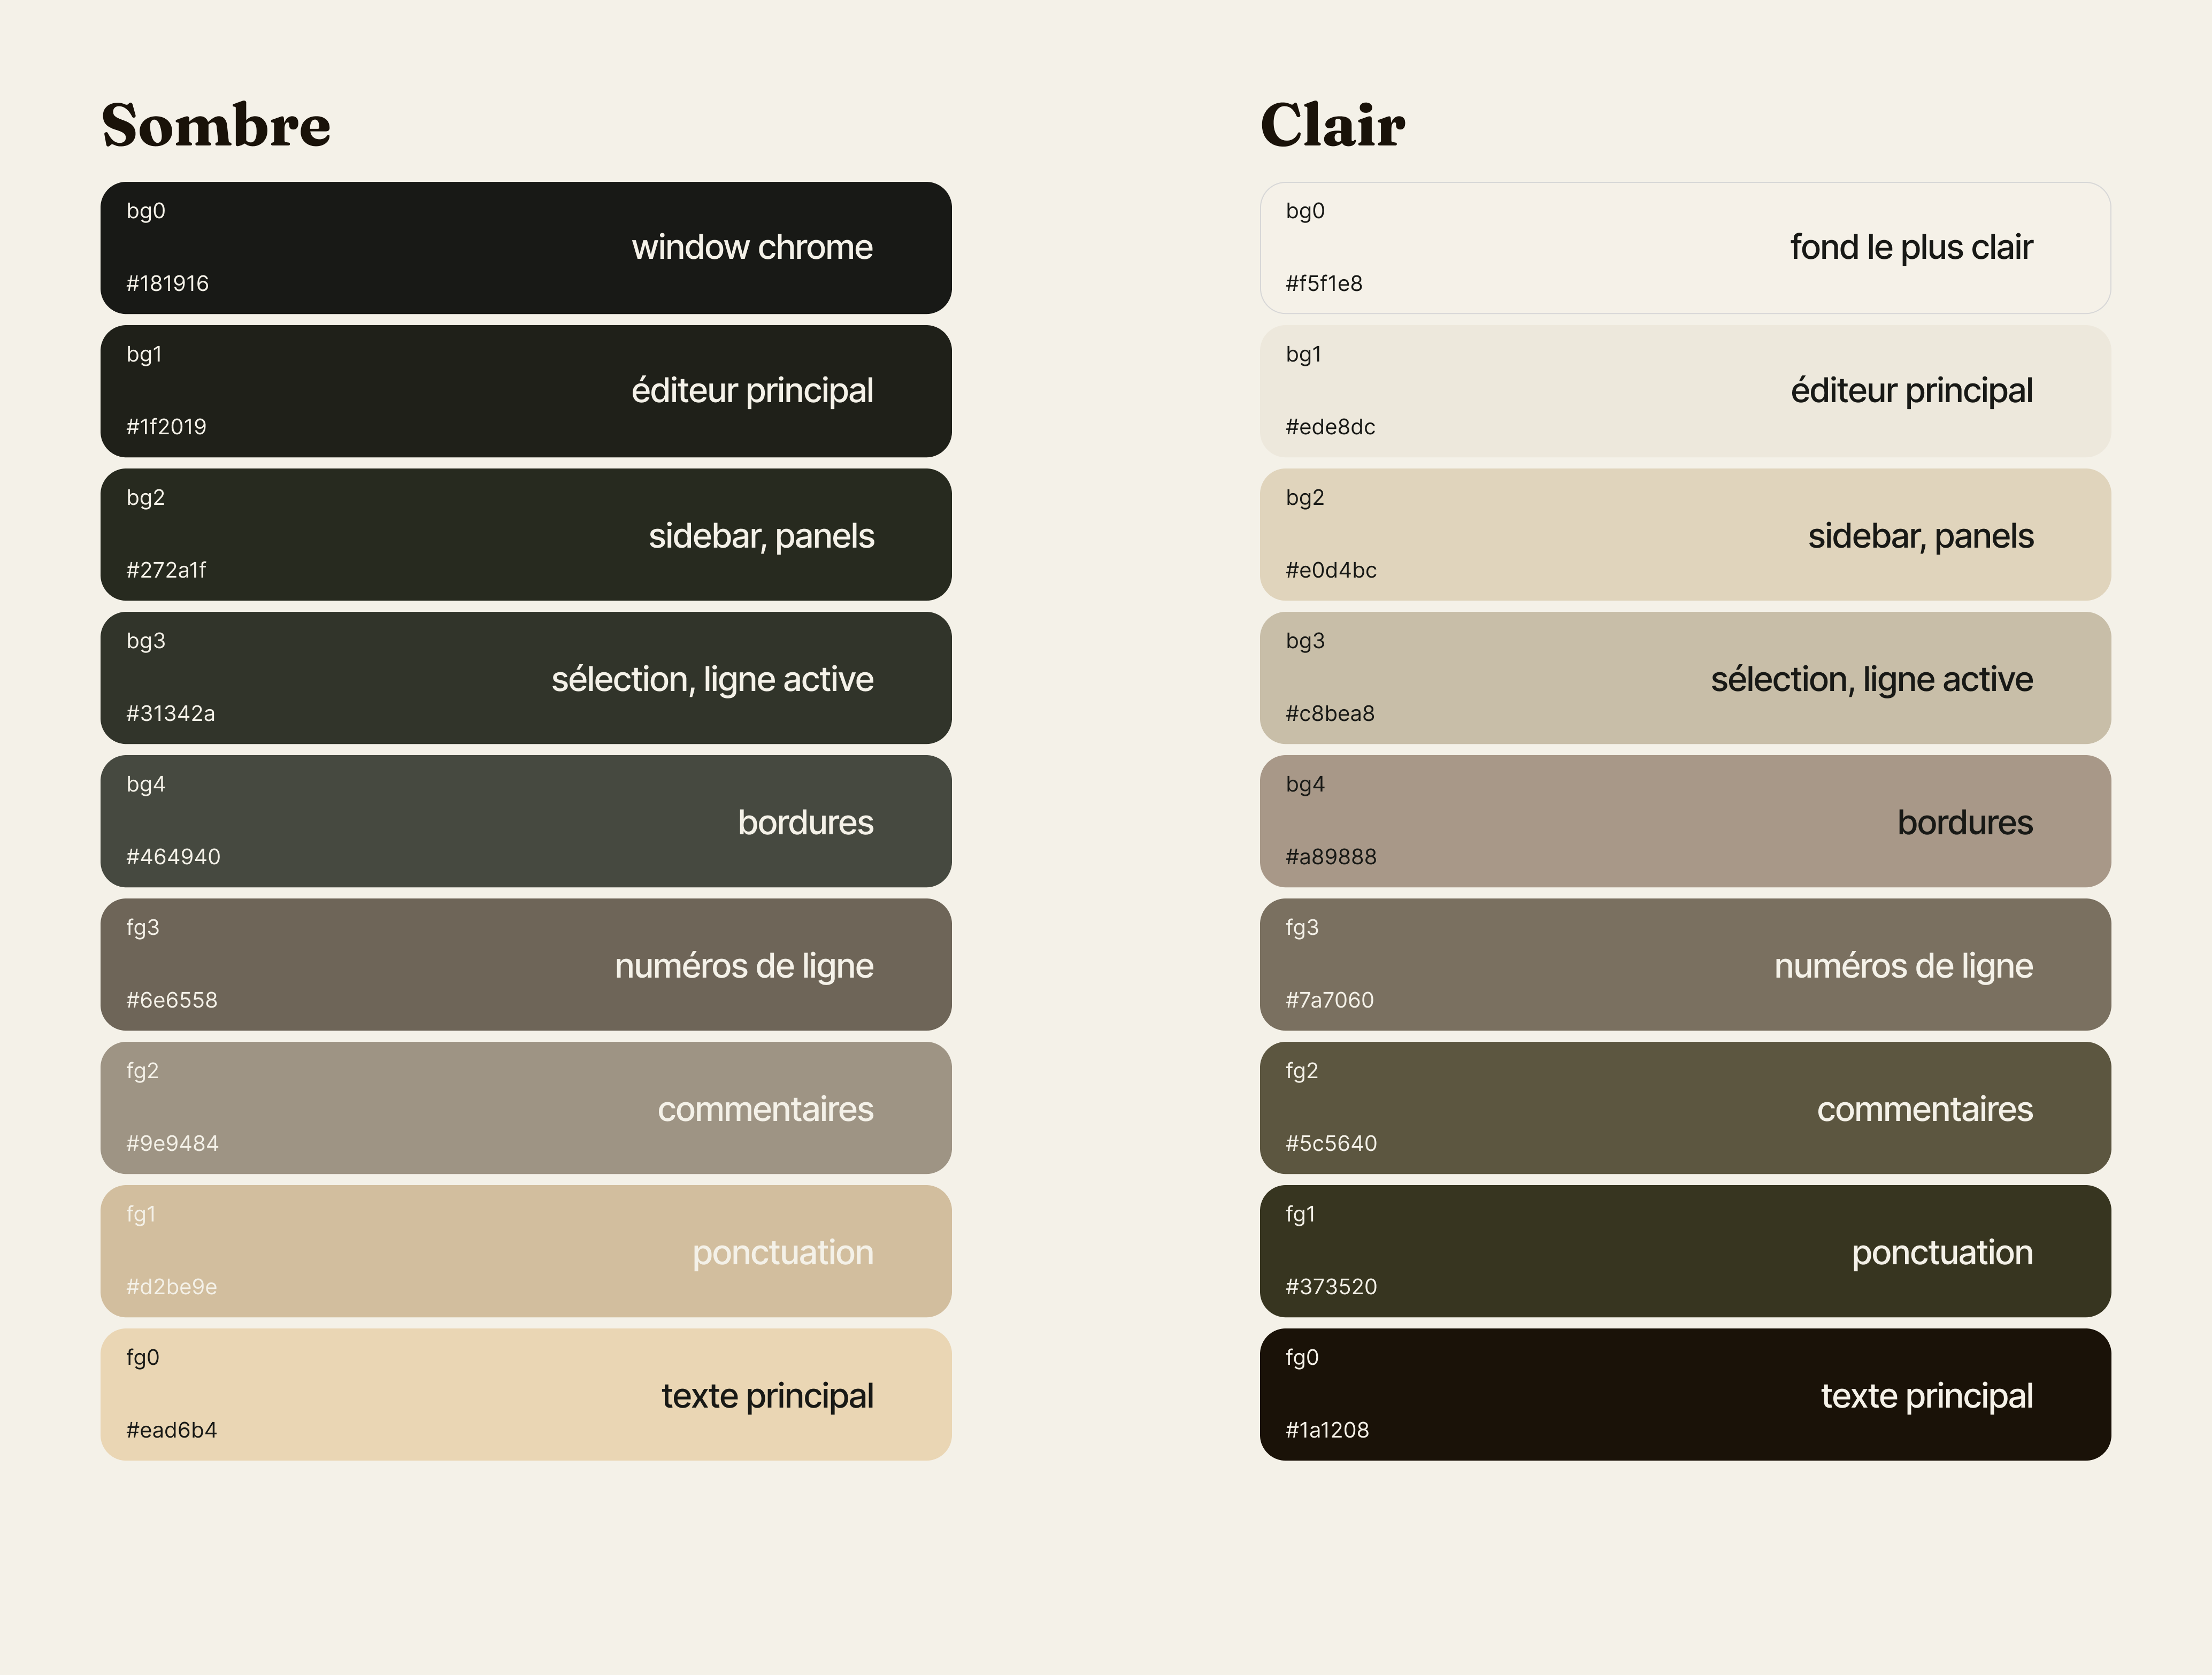2212x1675 pixels.
Task: Click the hex code #ede8dc
Action: 1330,427
